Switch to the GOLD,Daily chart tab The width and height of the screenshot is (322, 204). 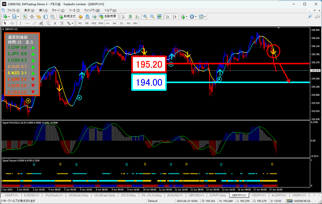[x=128, y=195]
